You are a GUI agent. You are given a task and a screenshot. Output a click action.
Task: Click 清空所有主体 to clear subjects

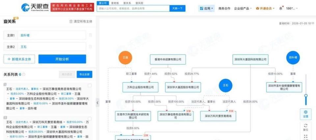click(81, 22)
